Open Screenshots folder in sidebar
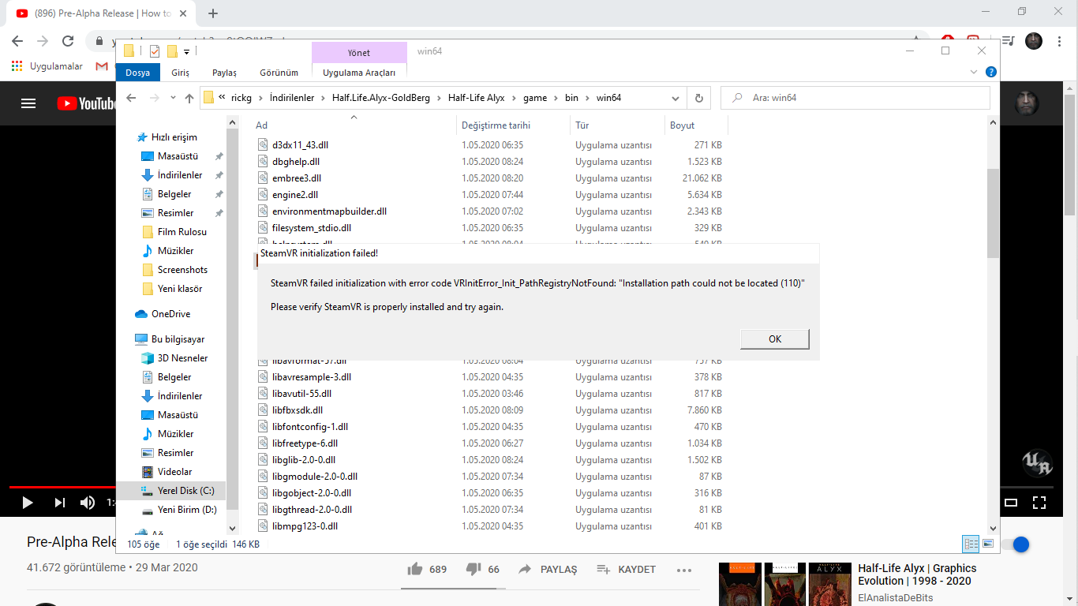Screen dimensions: 1078x606 pyautogui.click(x=182, y=270)
